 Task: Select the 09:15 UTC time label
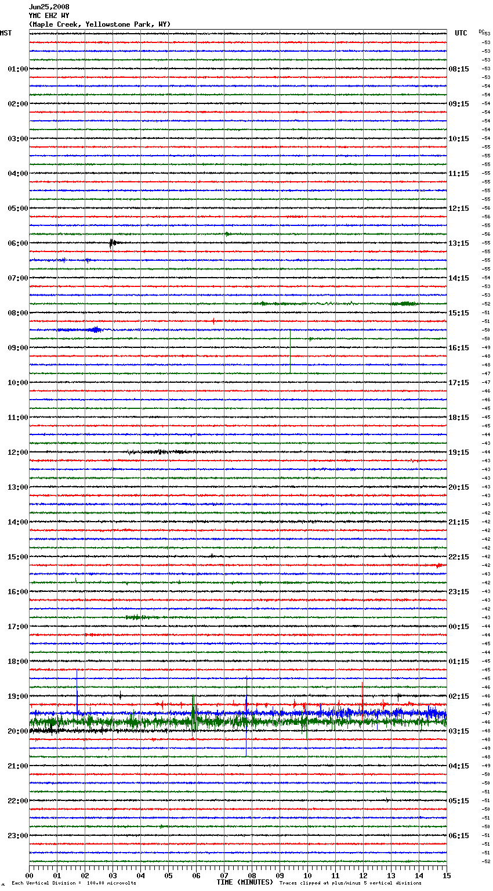(459, 104)
